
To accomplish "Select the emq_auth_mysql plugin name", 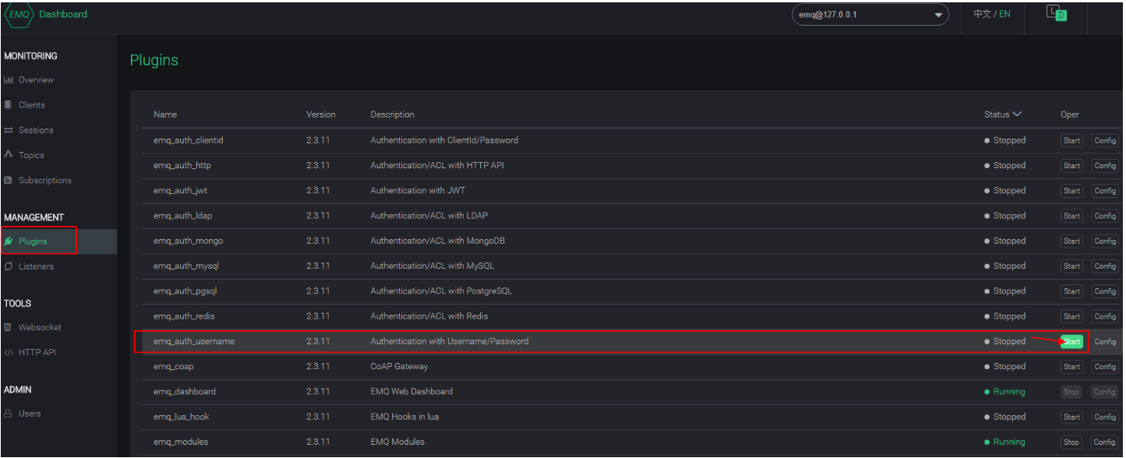I will coord(186,266).
